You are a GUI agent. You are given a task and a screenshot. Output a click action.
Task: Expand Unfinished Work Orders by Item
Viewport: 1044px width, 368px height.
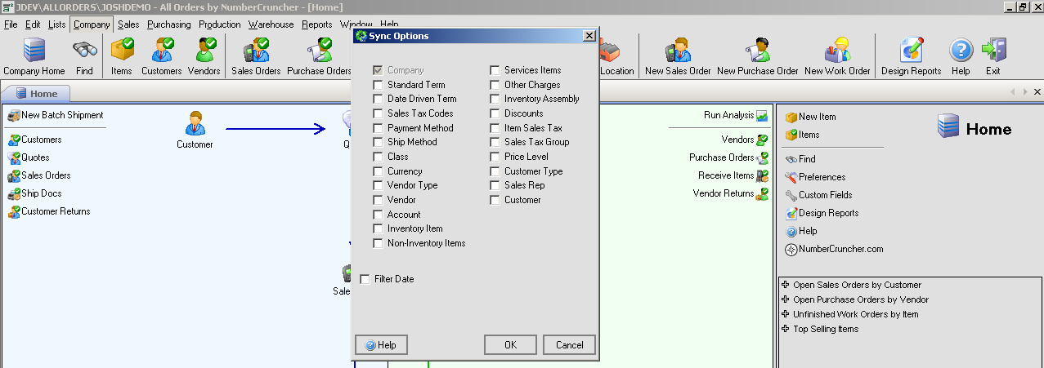tap(786, 314)
